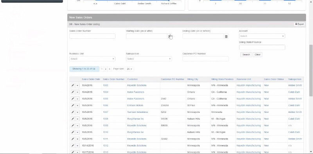Click the Ending Date calendar icon

coord(226,36)
